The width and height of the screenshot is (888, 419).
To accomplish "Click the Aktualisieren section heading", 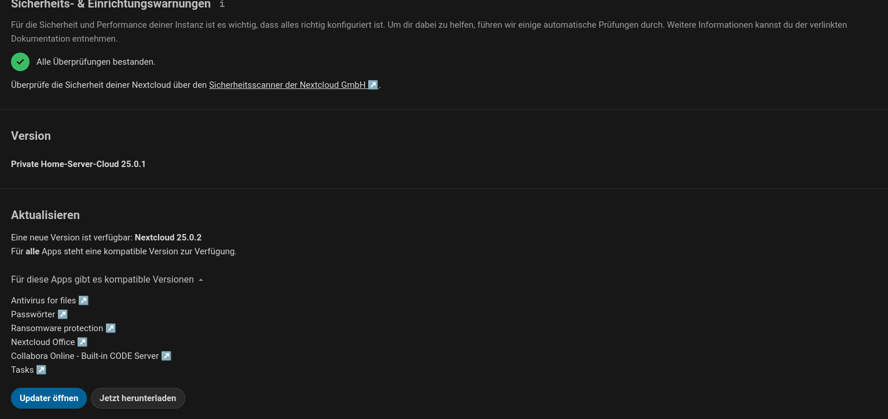I will pyautogui.click(x=45, y=215).
